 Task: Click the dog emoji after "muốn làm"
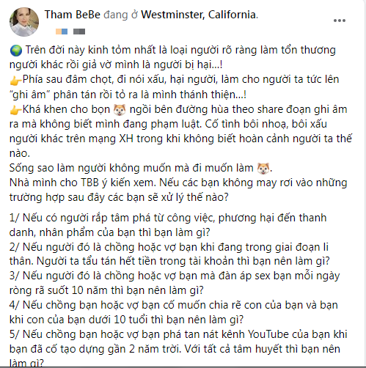263,169
